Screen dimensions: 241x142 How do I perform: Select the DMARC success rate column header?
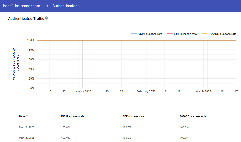193,116
